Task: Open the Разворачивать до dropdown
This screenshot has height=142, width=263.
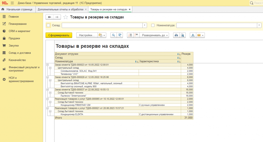Action: point(155,35)
